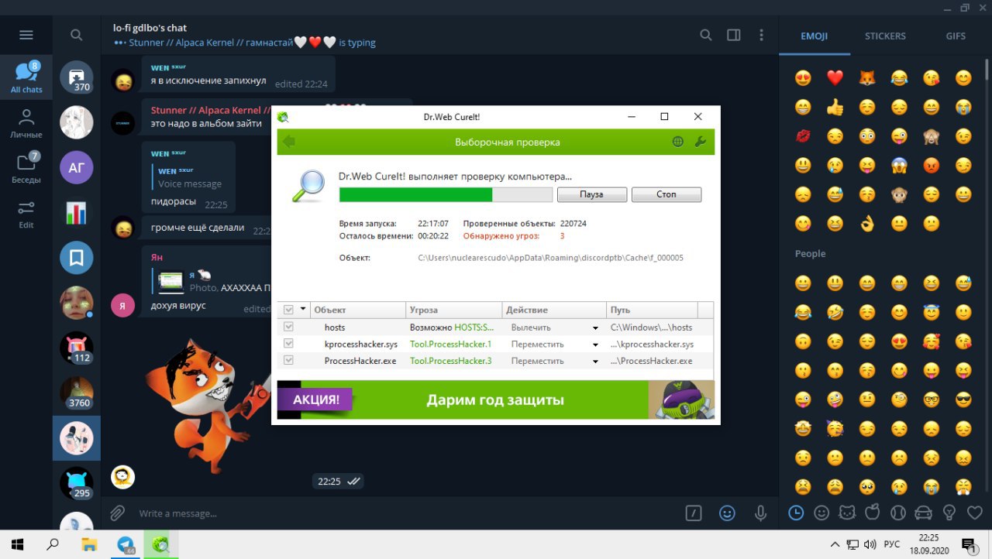
Task: Click РУС language indicator in taskbar
Action: [892, 544]
